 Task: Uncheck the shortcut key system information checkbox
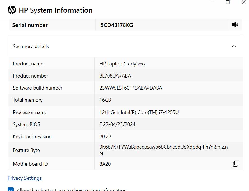[x=11, y=190]
